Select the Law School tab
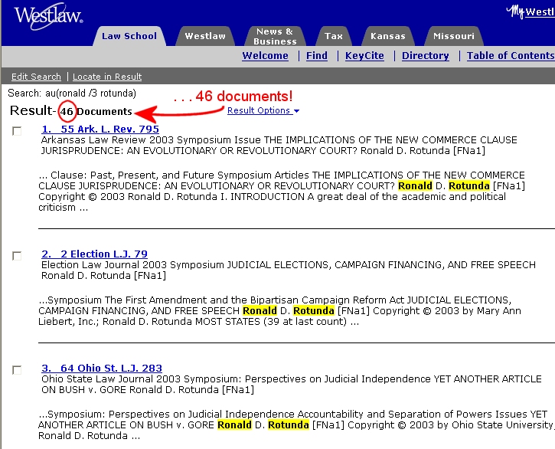 coord(129,36)
